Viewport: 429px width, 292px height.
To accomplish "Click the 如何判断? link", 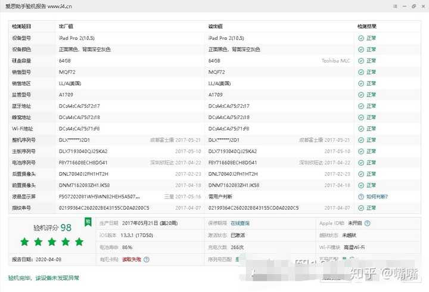I will pyautogui.click(x=377, y=197).
